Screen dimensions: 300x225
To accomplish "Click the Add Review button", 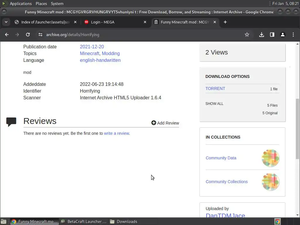I will click(x=165, y=123).
